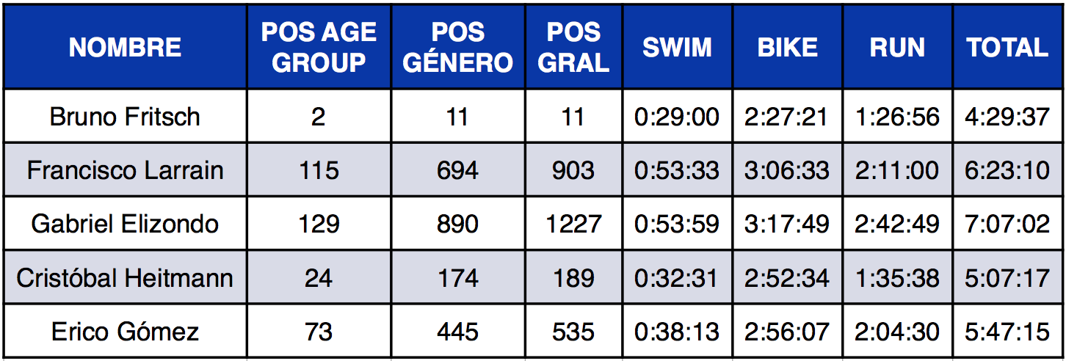1066x361 pixels.
Task: Select Erico Gómez's run time 2:04:30
Action: coord(897,332)
